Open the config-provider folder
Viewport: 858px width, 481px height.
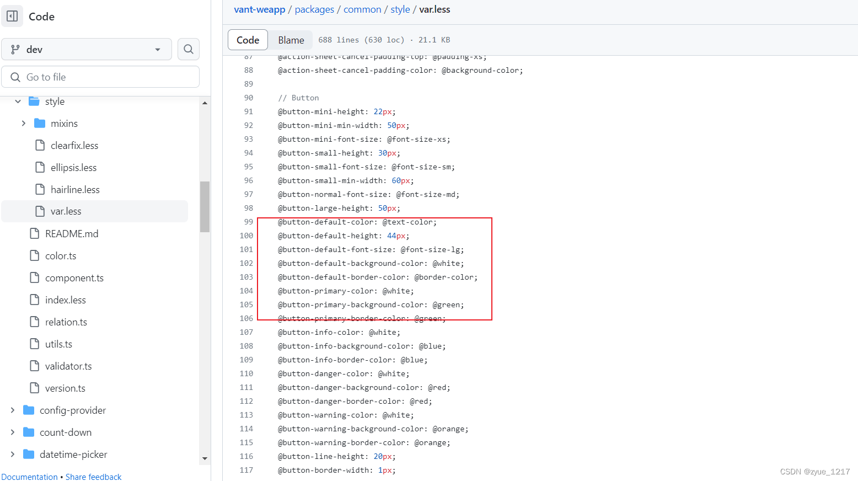pyautogui.click(x=73, y=410)
